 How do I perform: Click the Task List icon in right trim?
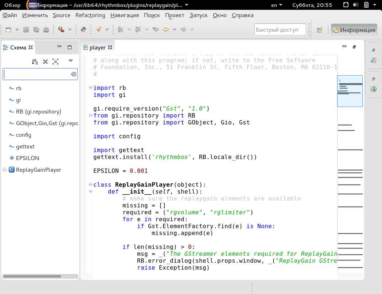pos(374,60)
